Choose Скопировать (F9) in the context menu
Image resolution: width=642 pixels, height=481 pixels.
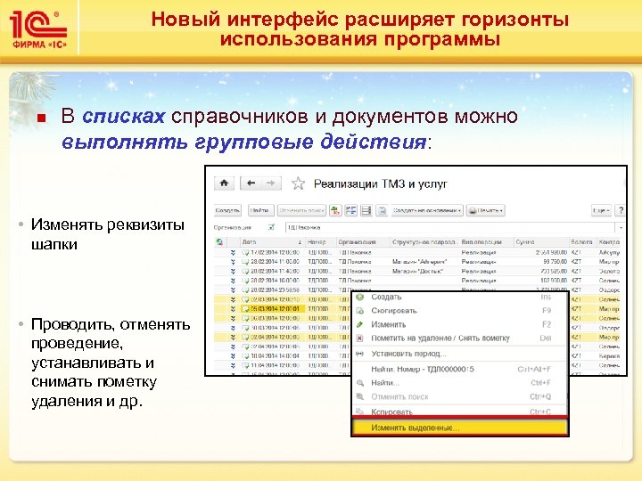point(460,311)
